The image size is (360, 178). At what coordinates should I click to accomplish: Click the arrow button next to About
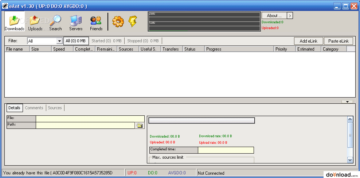click(x=290, y=16)
